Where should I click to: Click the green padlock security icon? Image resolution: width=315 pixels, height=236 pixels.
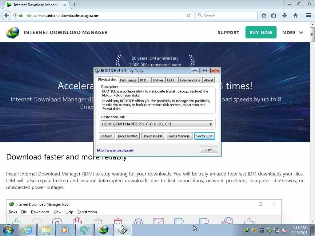[21, 15]
